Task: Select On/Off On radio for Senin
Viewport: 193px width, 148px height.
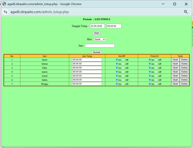Action: pyautogui.click(x=117, y=60)
